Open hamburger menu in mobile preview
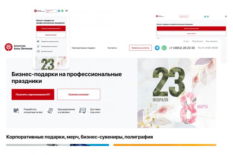The image size is (233, 155). 67,11
